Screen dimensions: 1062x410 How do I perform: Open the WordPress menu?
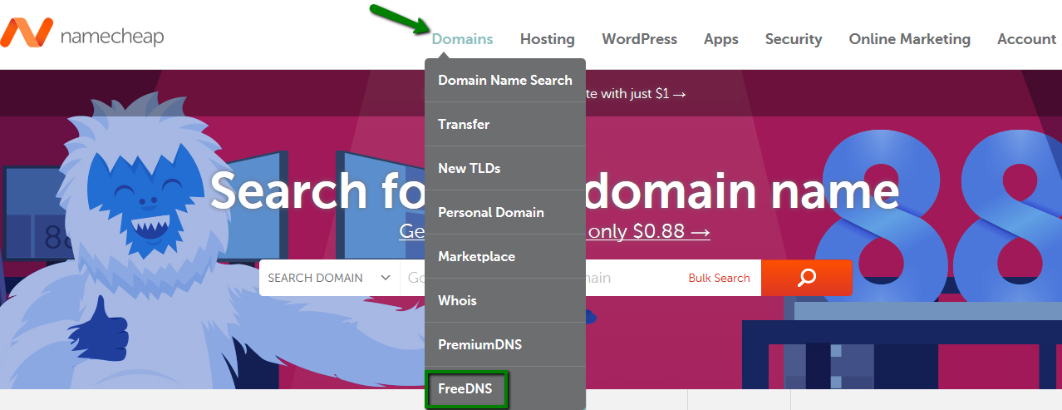point(640,39)
